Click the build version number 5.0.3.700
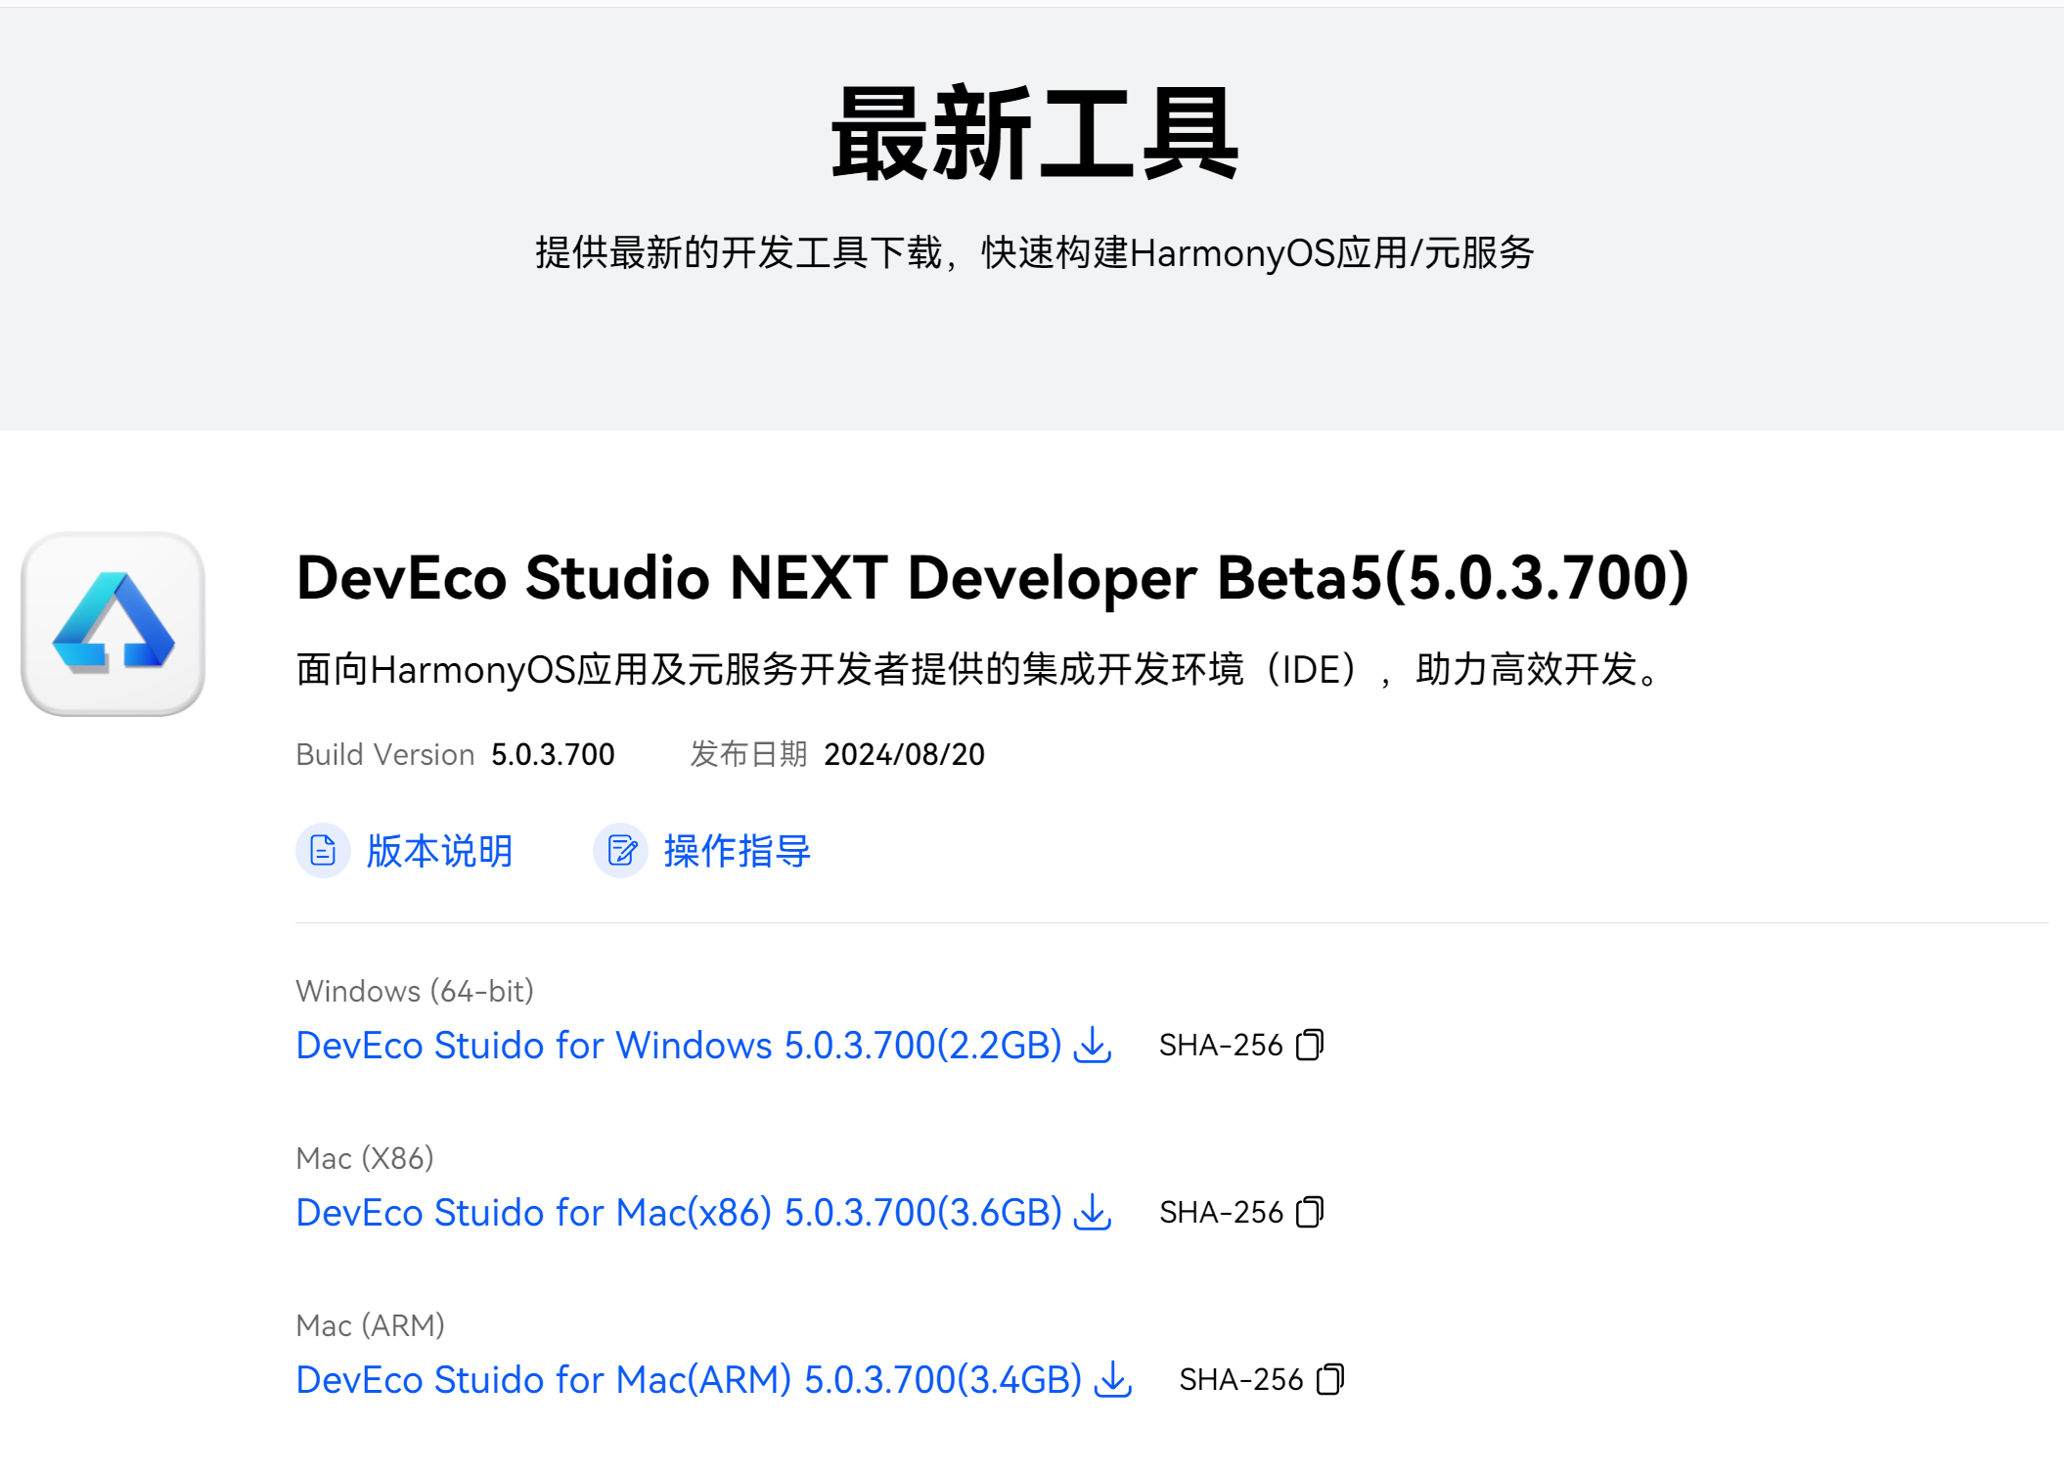2064x1474 pixels. click(x=553, y=754)
